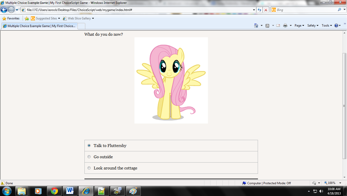Expand the address bar autocomplete dropdown
Image resolution: width=347 pixels, height=196 pixels.
pyautogui.click(x=254, y=10)
